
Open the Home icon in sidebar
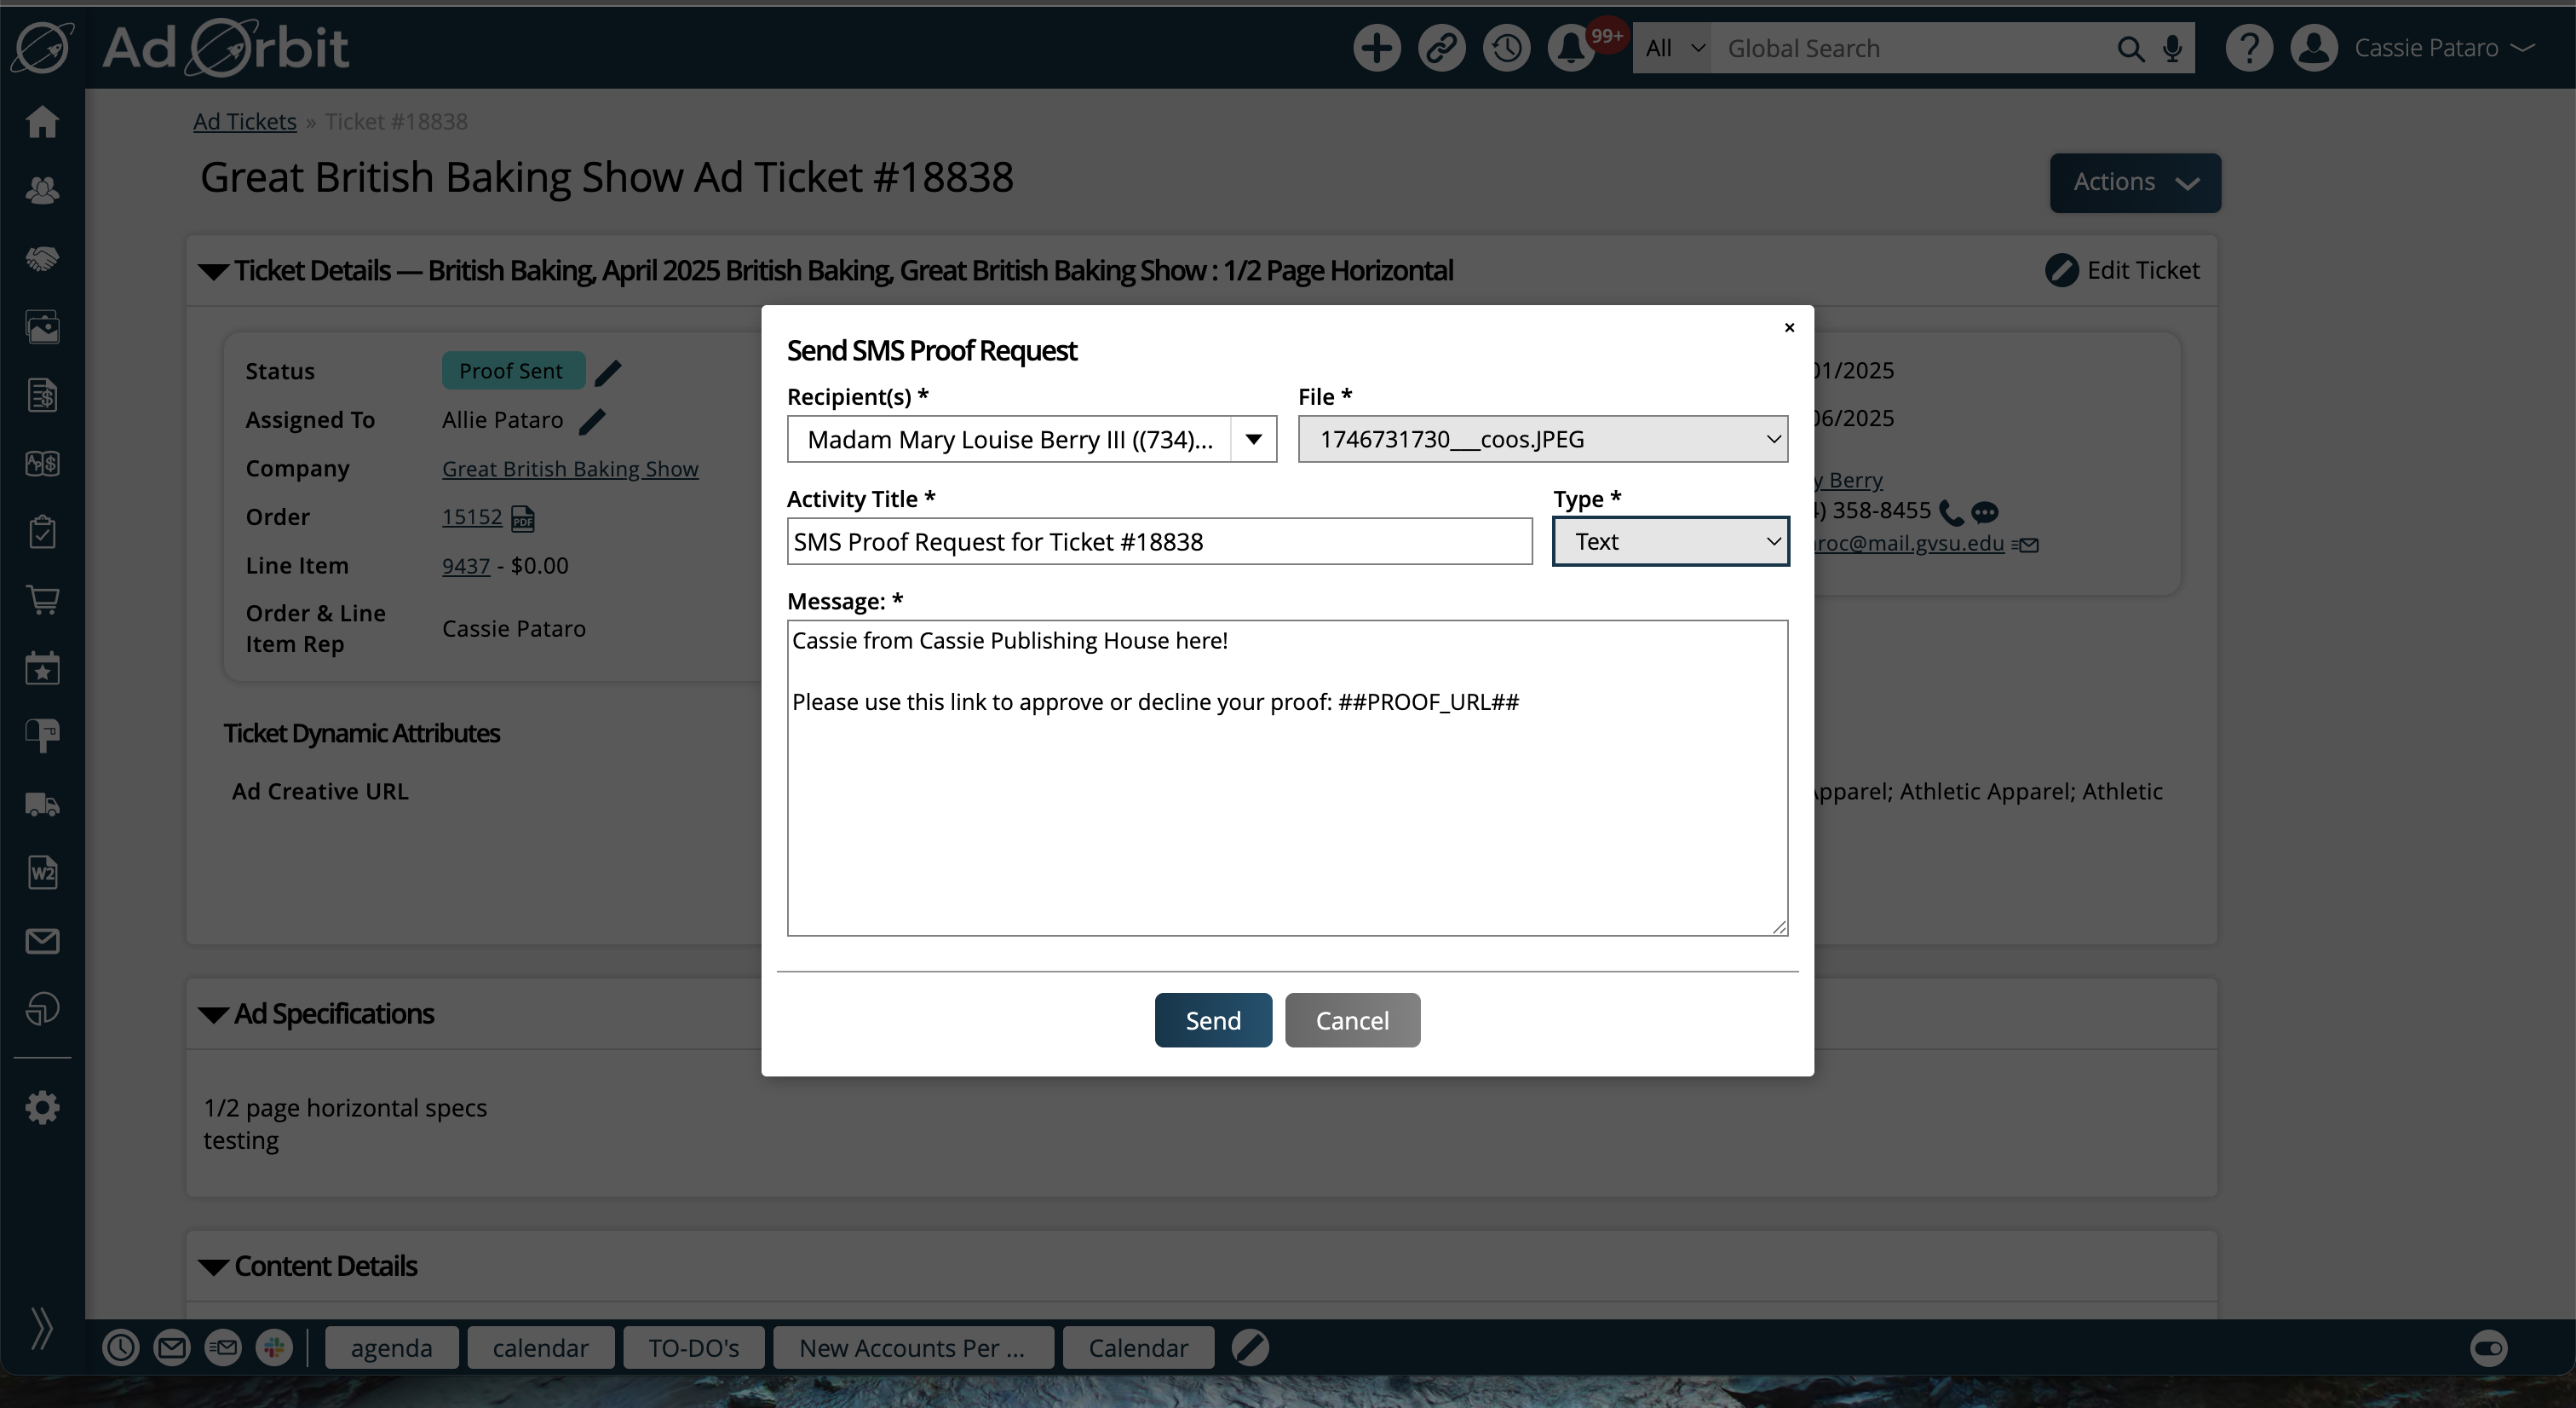point(42,122)
